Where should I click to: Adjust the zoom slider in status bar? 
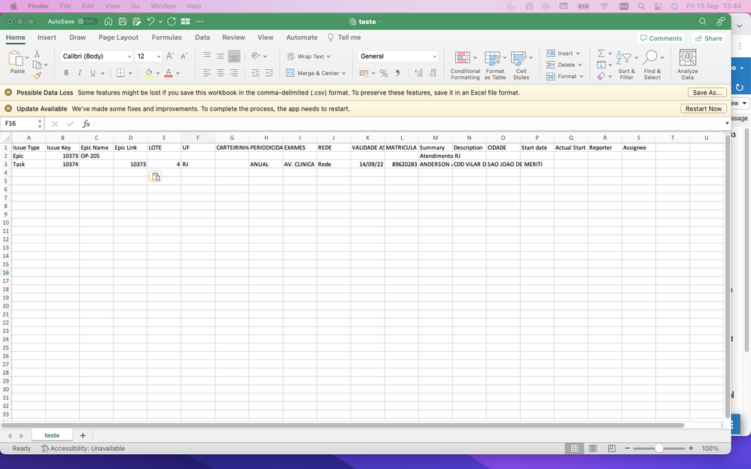659,449
